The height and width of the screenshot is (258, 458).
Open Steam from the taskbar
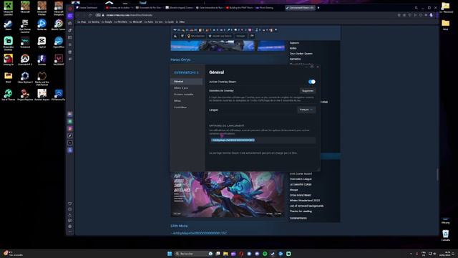tap(273, 254)
